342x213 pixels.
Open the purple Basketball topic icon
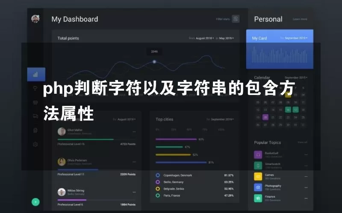point(258,155)
